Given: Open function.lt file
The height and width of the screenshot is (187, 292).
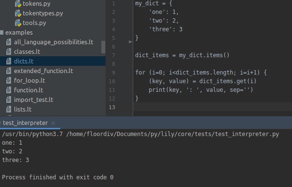Looking at the screenshot, I should pos(28,90).
